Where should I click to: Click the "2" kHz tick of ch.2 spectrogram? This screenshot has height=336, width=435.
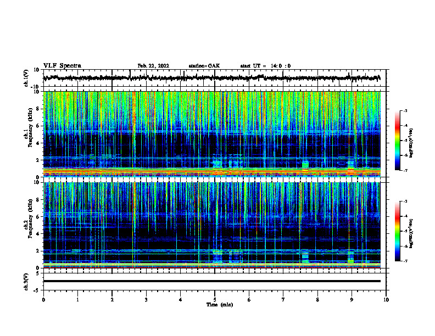(38, 251)
